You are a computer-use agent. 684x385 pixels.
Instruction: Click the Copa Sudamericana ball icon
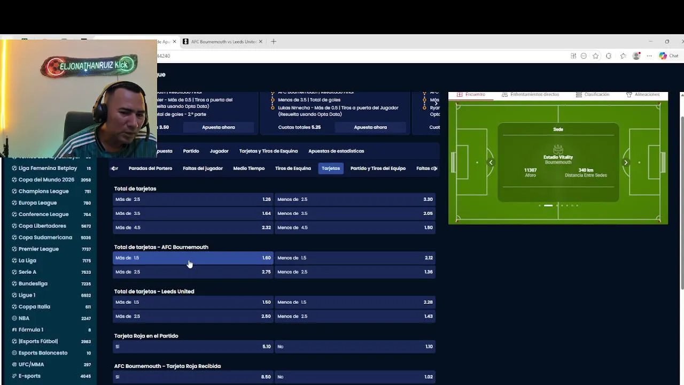14,237
